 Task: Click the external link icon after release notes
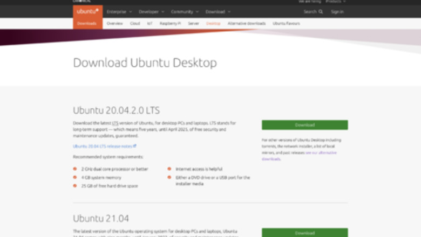pyautogui.click(x=134, y=146)
